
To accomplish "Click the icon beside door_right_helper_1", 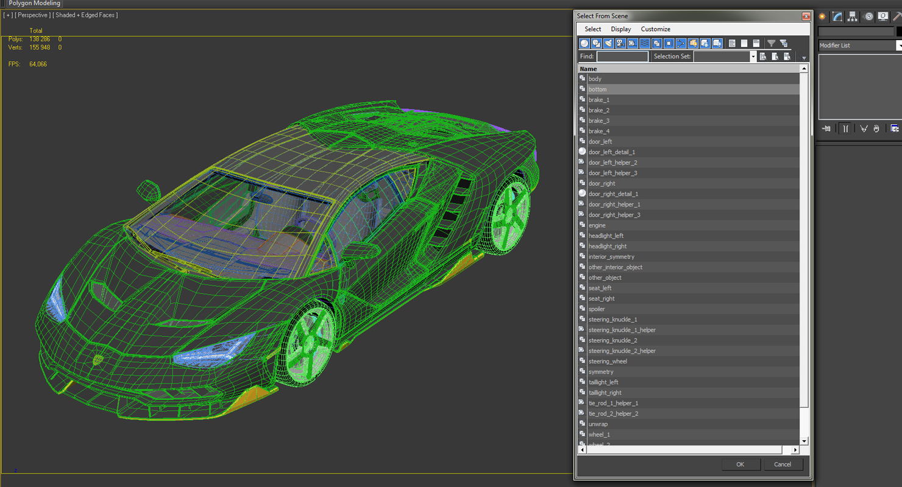I will (x=582, y=204).
